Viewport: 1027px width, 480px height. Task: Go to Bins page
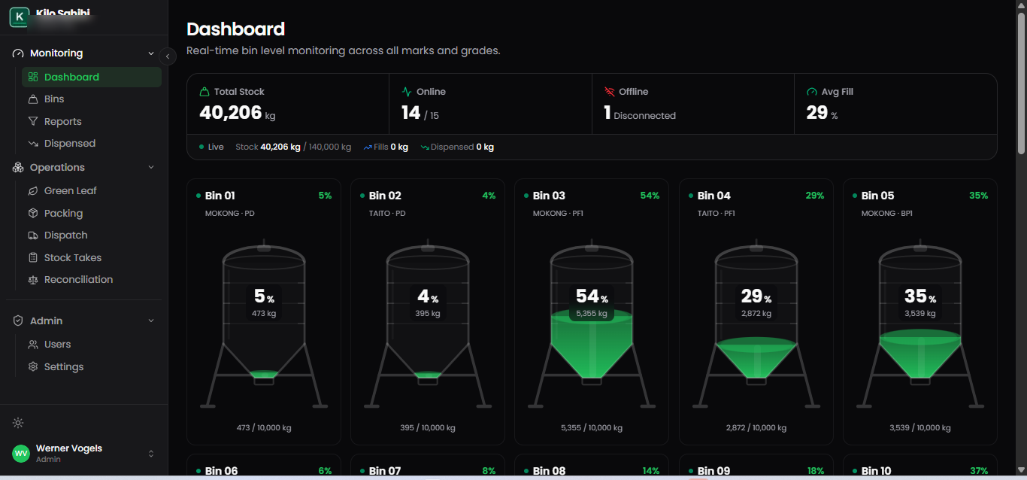pos(92,99)
